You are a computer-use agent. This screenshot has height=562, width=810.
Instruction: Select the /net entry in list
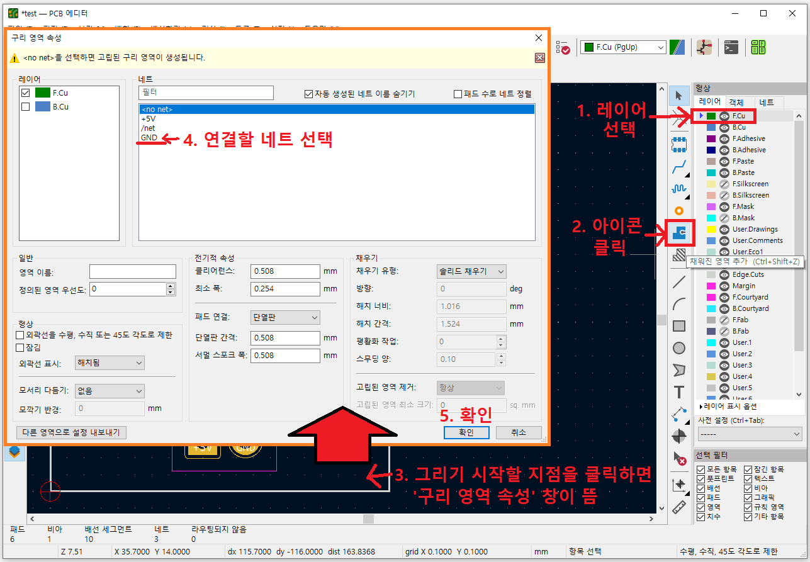tap(337, 128)
